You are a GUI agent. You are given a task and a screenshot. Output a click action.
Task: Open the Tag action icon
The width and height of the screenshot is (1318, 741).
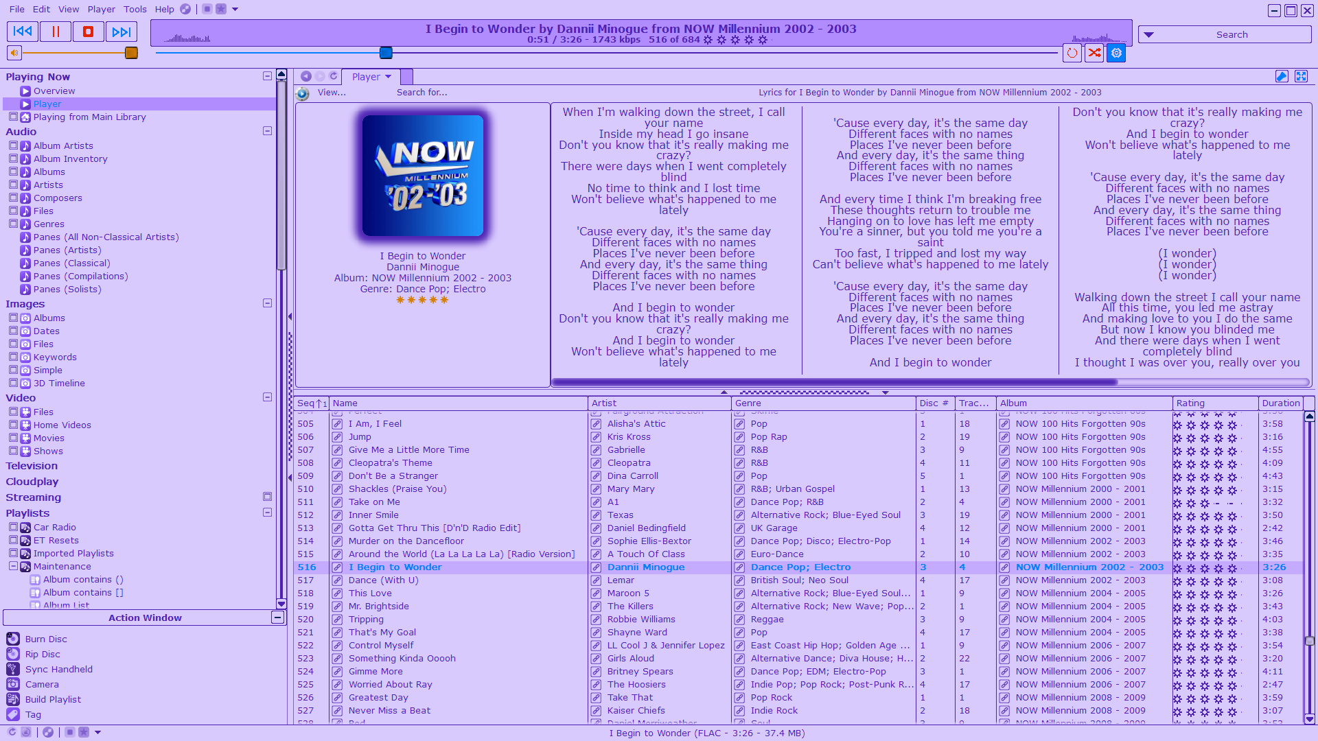pyautogui.click(x=13, y=714)
